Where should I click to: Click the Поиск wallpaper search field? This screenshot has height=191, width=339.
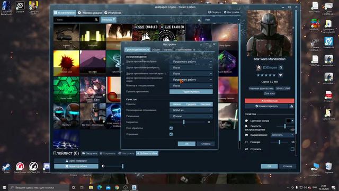tap(74, 20)
